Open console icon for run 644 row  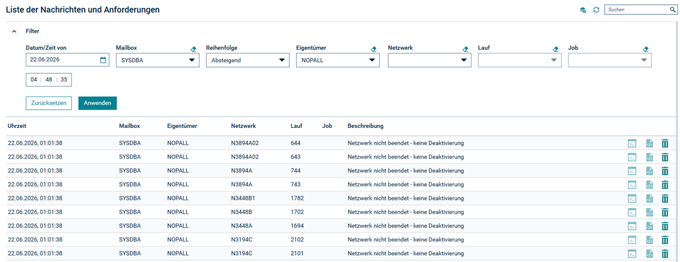(632, 143)
